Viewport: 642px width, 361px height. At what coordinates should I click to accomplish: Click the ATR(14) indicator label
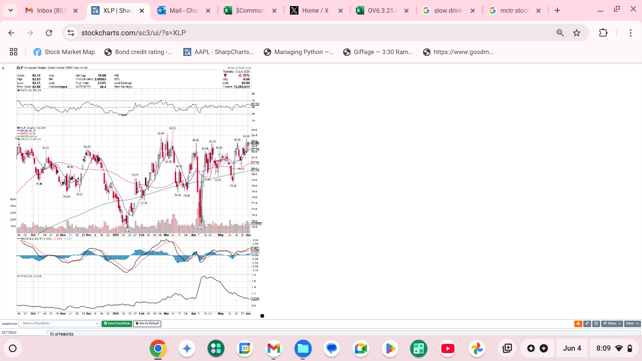pos(25,276)
